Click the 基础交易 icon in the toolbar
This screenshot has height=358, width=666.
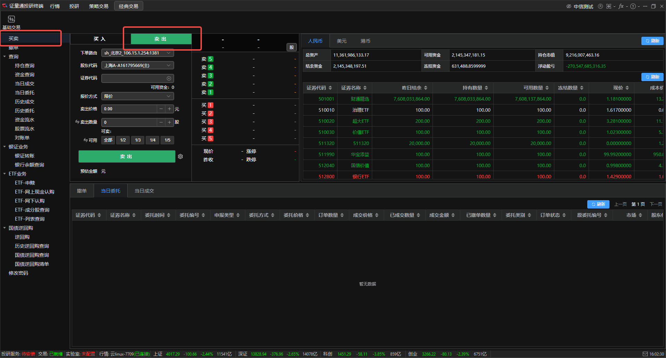[x=11, y=19]
